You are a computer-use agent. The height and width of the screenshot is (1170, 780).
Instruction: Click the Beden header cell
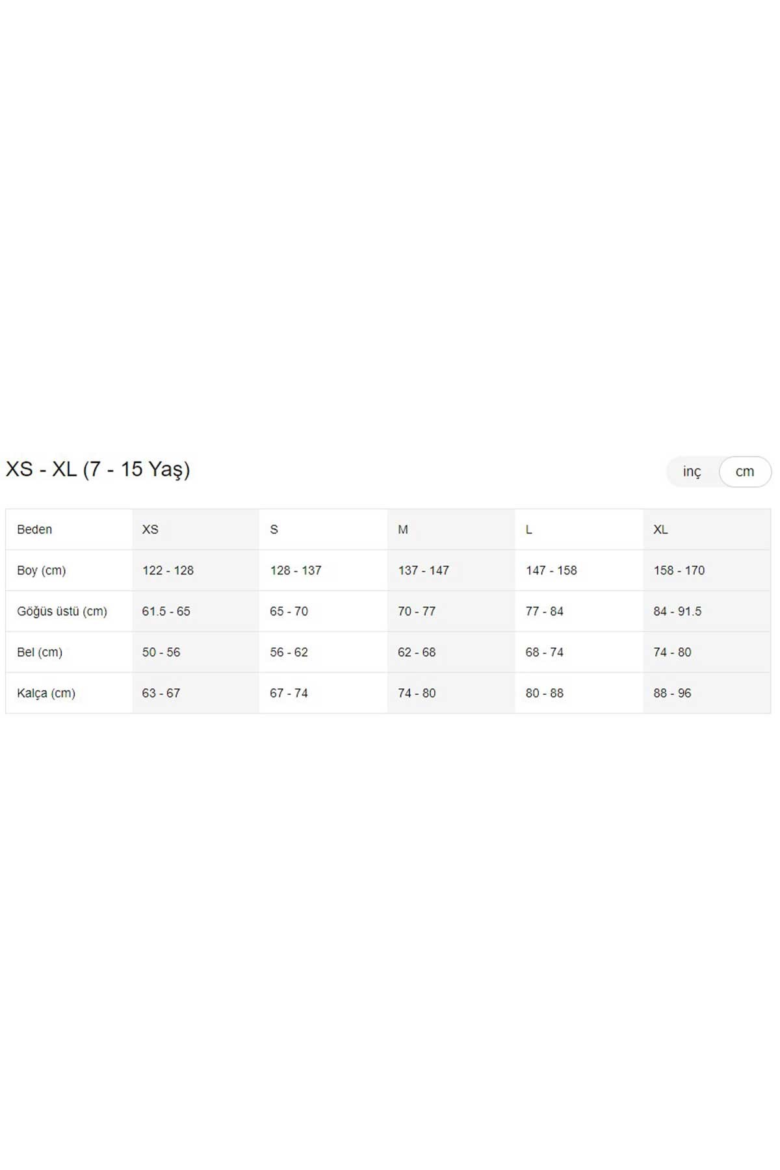[34, 530]
